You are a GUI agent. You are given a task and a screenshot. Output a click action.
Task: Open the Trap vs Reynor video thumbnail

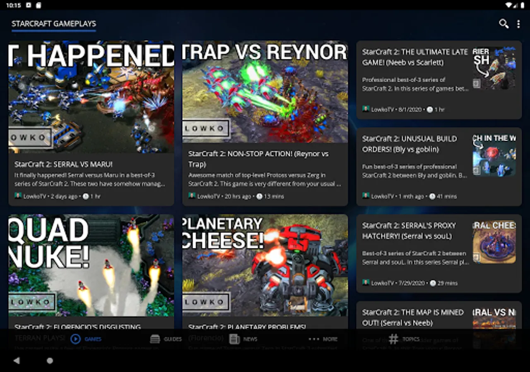pyautogui.click(x=265, y=92)
